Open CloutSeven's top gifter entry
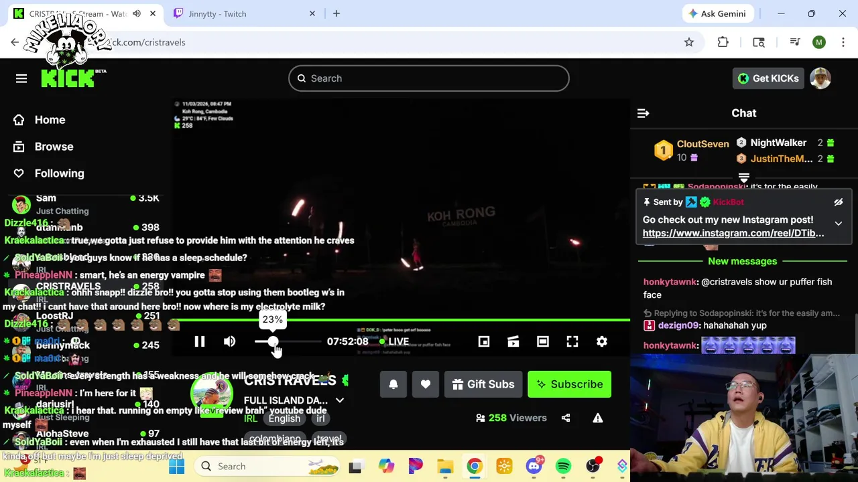 point(690,150)
